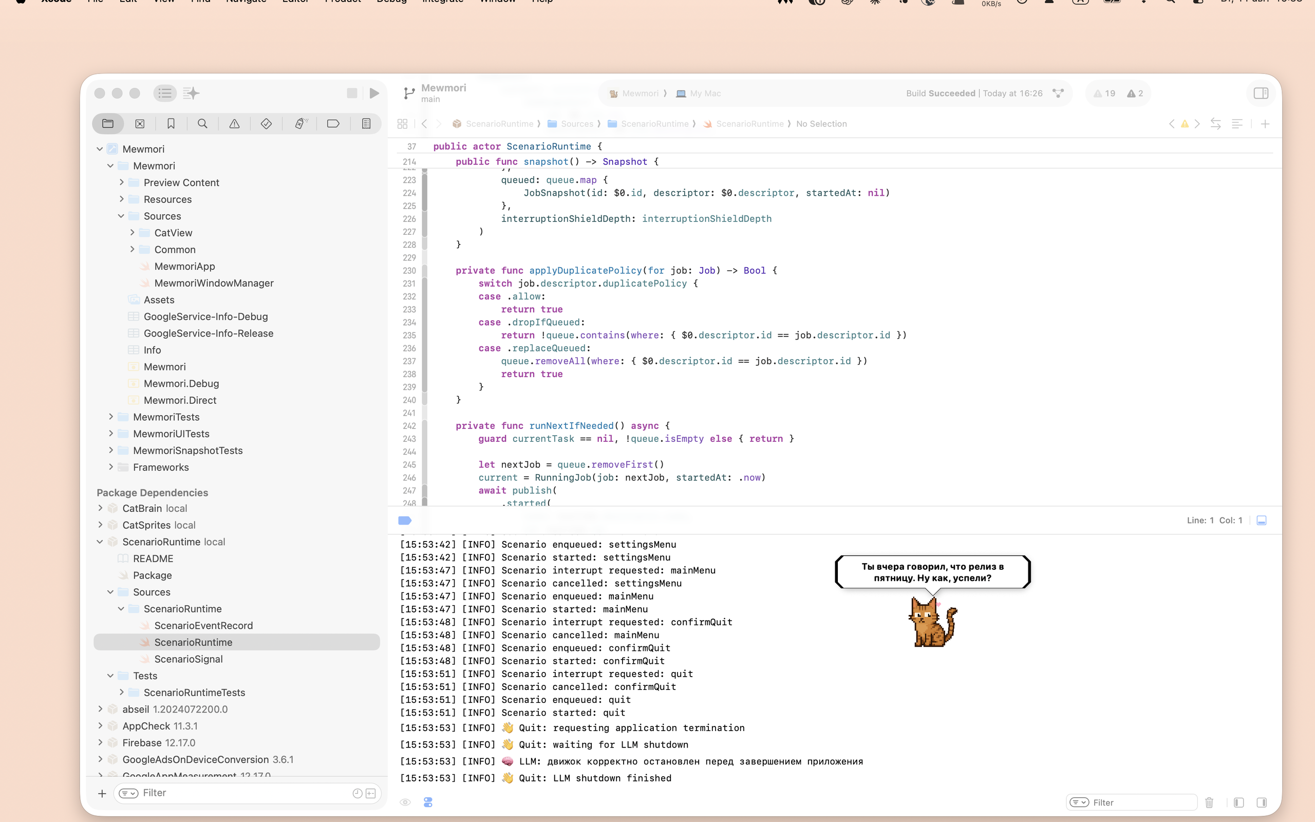Open the Issue navigator warning tab

pyautogui.click(x=234, y=124)
